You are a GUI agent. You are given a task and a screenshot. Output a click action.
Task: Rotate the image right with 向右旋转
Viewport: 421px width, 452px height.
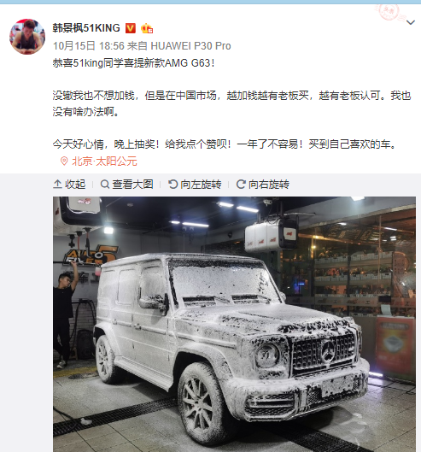pos(263,185)
